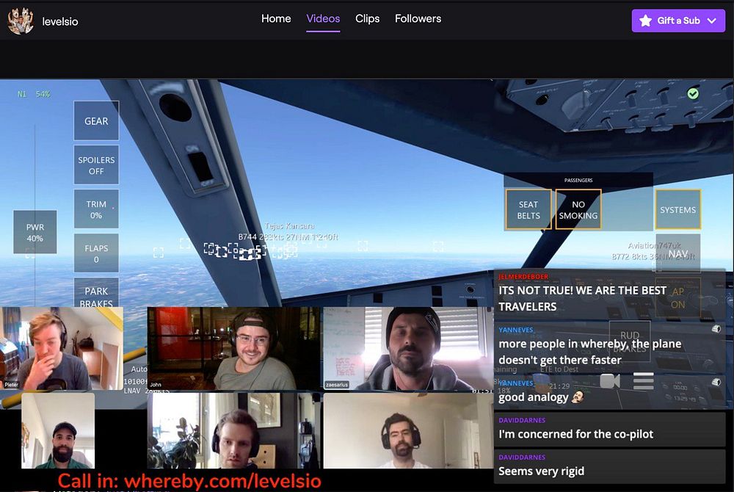The height and width of the screenshot is (492, 734).
Task: Open the SYSTEMS panel
Action: point(677,210)
